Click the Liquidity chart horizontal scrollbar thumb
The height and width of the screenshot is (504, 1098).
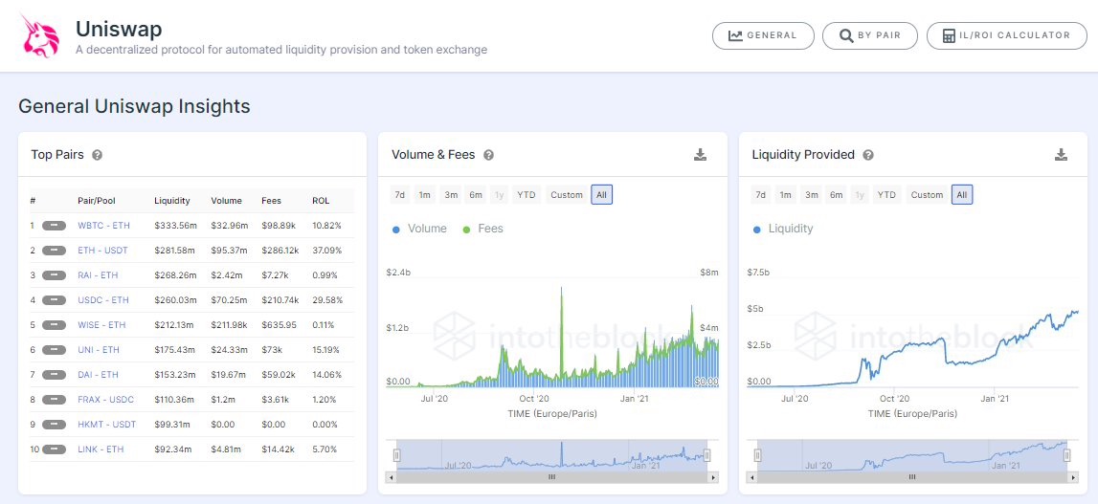[x=911, y=477]
